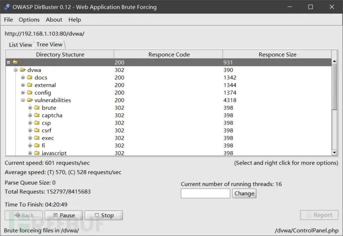
Task: Open the About menu
Action: click(54, 20)
